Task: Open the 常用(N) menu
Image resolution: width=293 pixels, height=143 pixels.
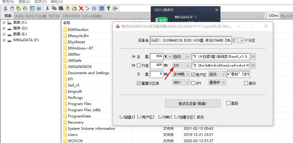Action: 8,2
